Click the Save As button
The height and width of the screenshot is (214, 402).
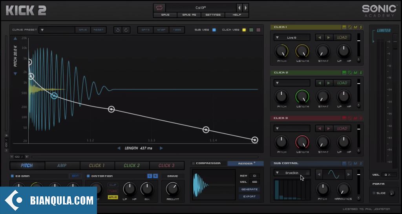189,15
